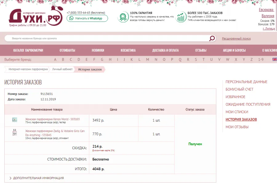Open История заказов in sidebar
Screen dimensions: 277x185
point(241,120)
